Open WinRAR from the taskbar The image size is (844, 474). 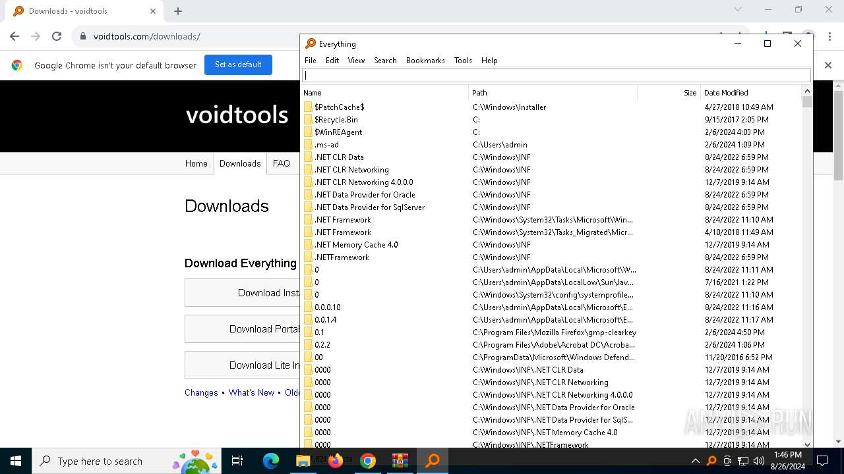tap(400, 461)
